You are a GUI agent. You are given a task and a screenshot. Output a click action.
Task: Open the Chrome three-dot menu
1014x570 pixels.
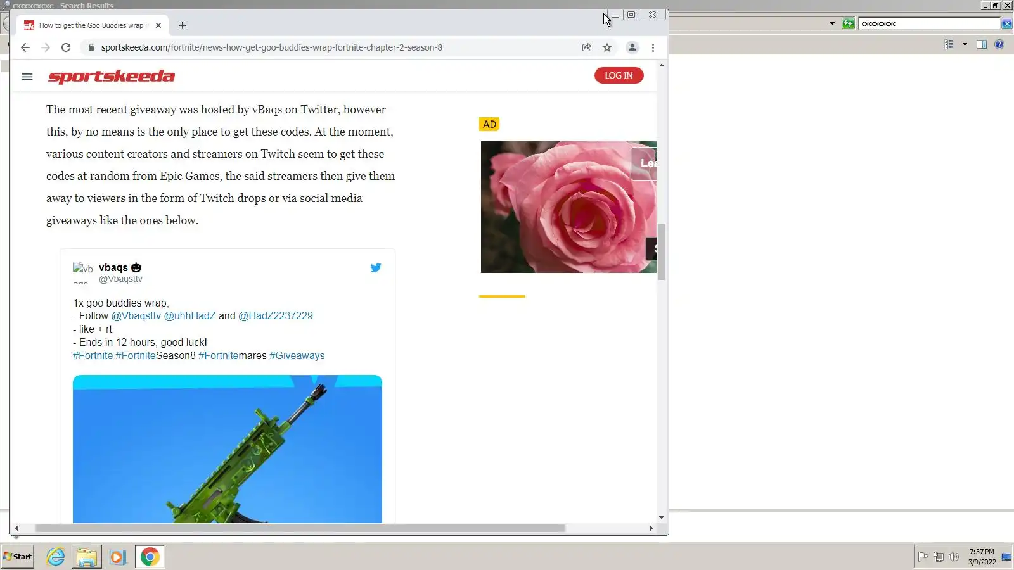coord(653,47)
